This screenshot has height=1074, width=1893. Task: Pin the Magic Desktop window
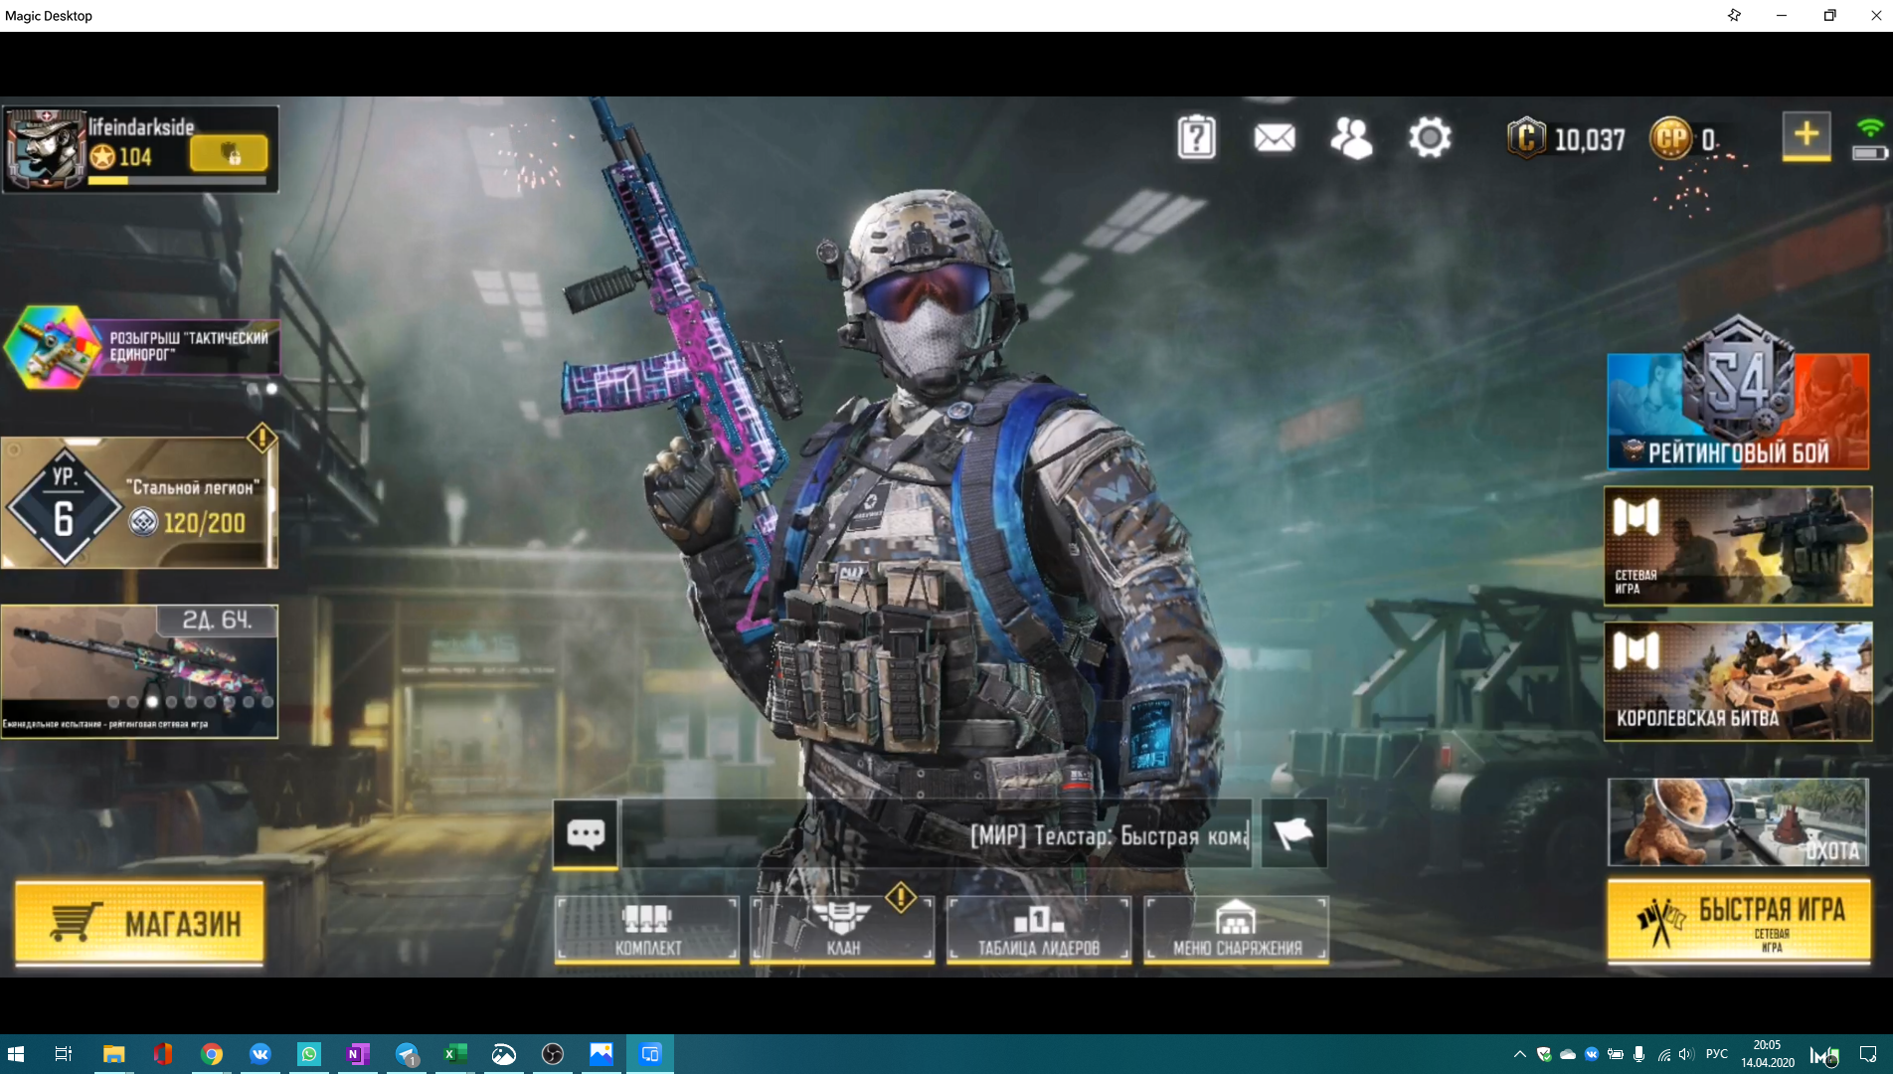click(x=1734, y=15)
